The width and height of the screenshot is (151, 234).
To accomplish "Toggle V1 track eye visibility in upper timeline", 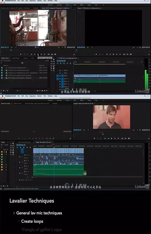I will pyautogui.click(x=67, y=76).
